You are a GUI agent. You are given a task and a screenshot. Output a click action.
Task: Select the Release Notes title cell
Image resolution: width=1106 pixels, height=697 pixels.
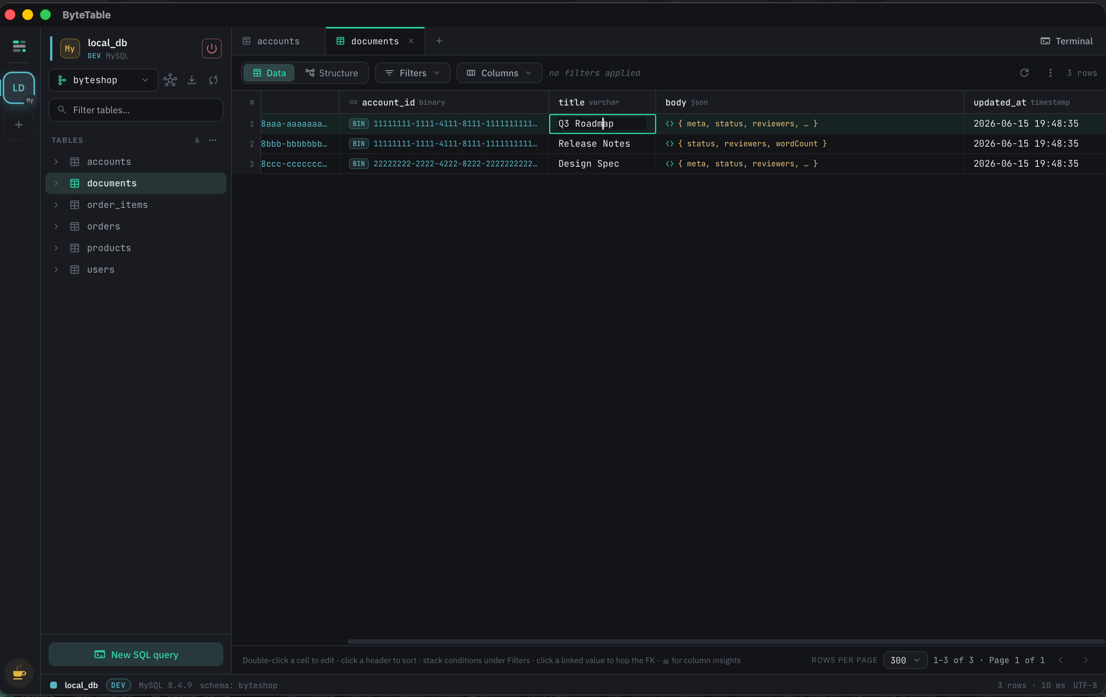pos(602,144)
